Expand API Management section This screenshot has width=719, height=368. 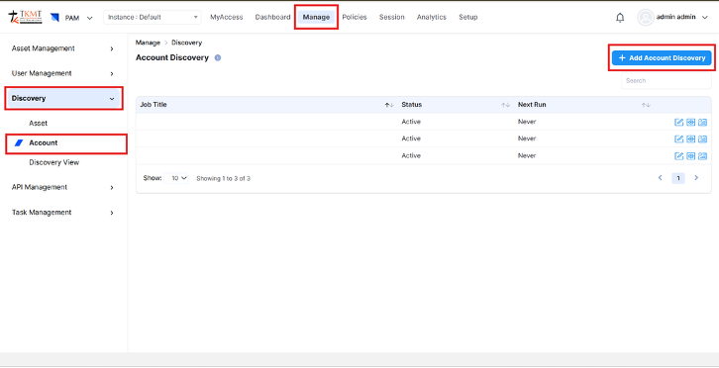pyautogui.click(x=63, y=187)
